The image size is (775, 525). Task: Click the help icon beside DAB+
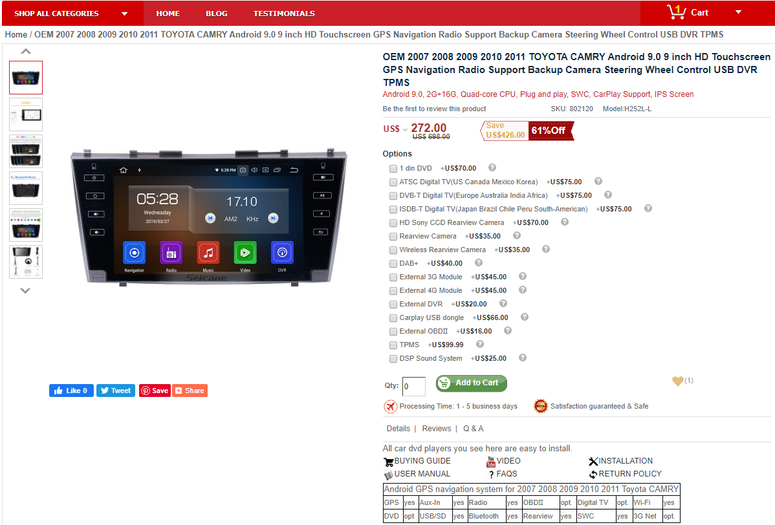(x=479, y=262)
